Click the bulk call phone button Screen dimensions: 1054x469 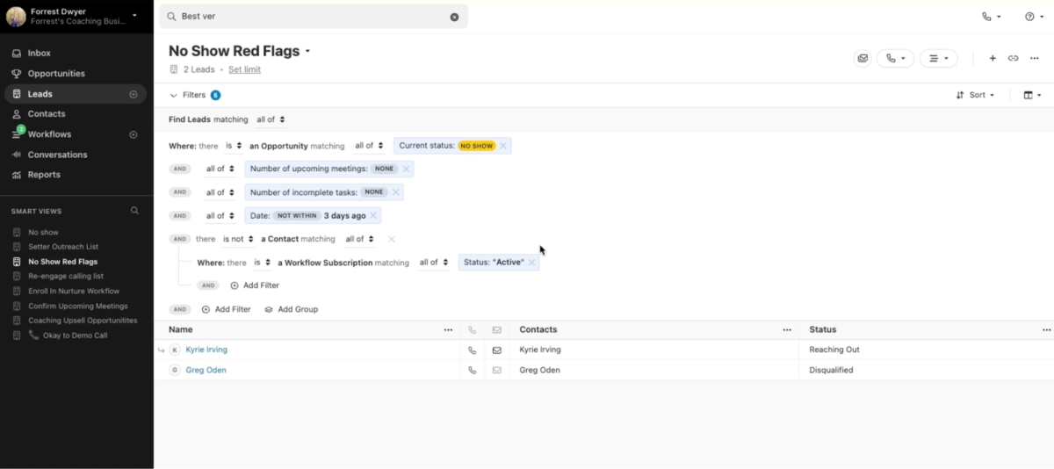tap(895, 58)
